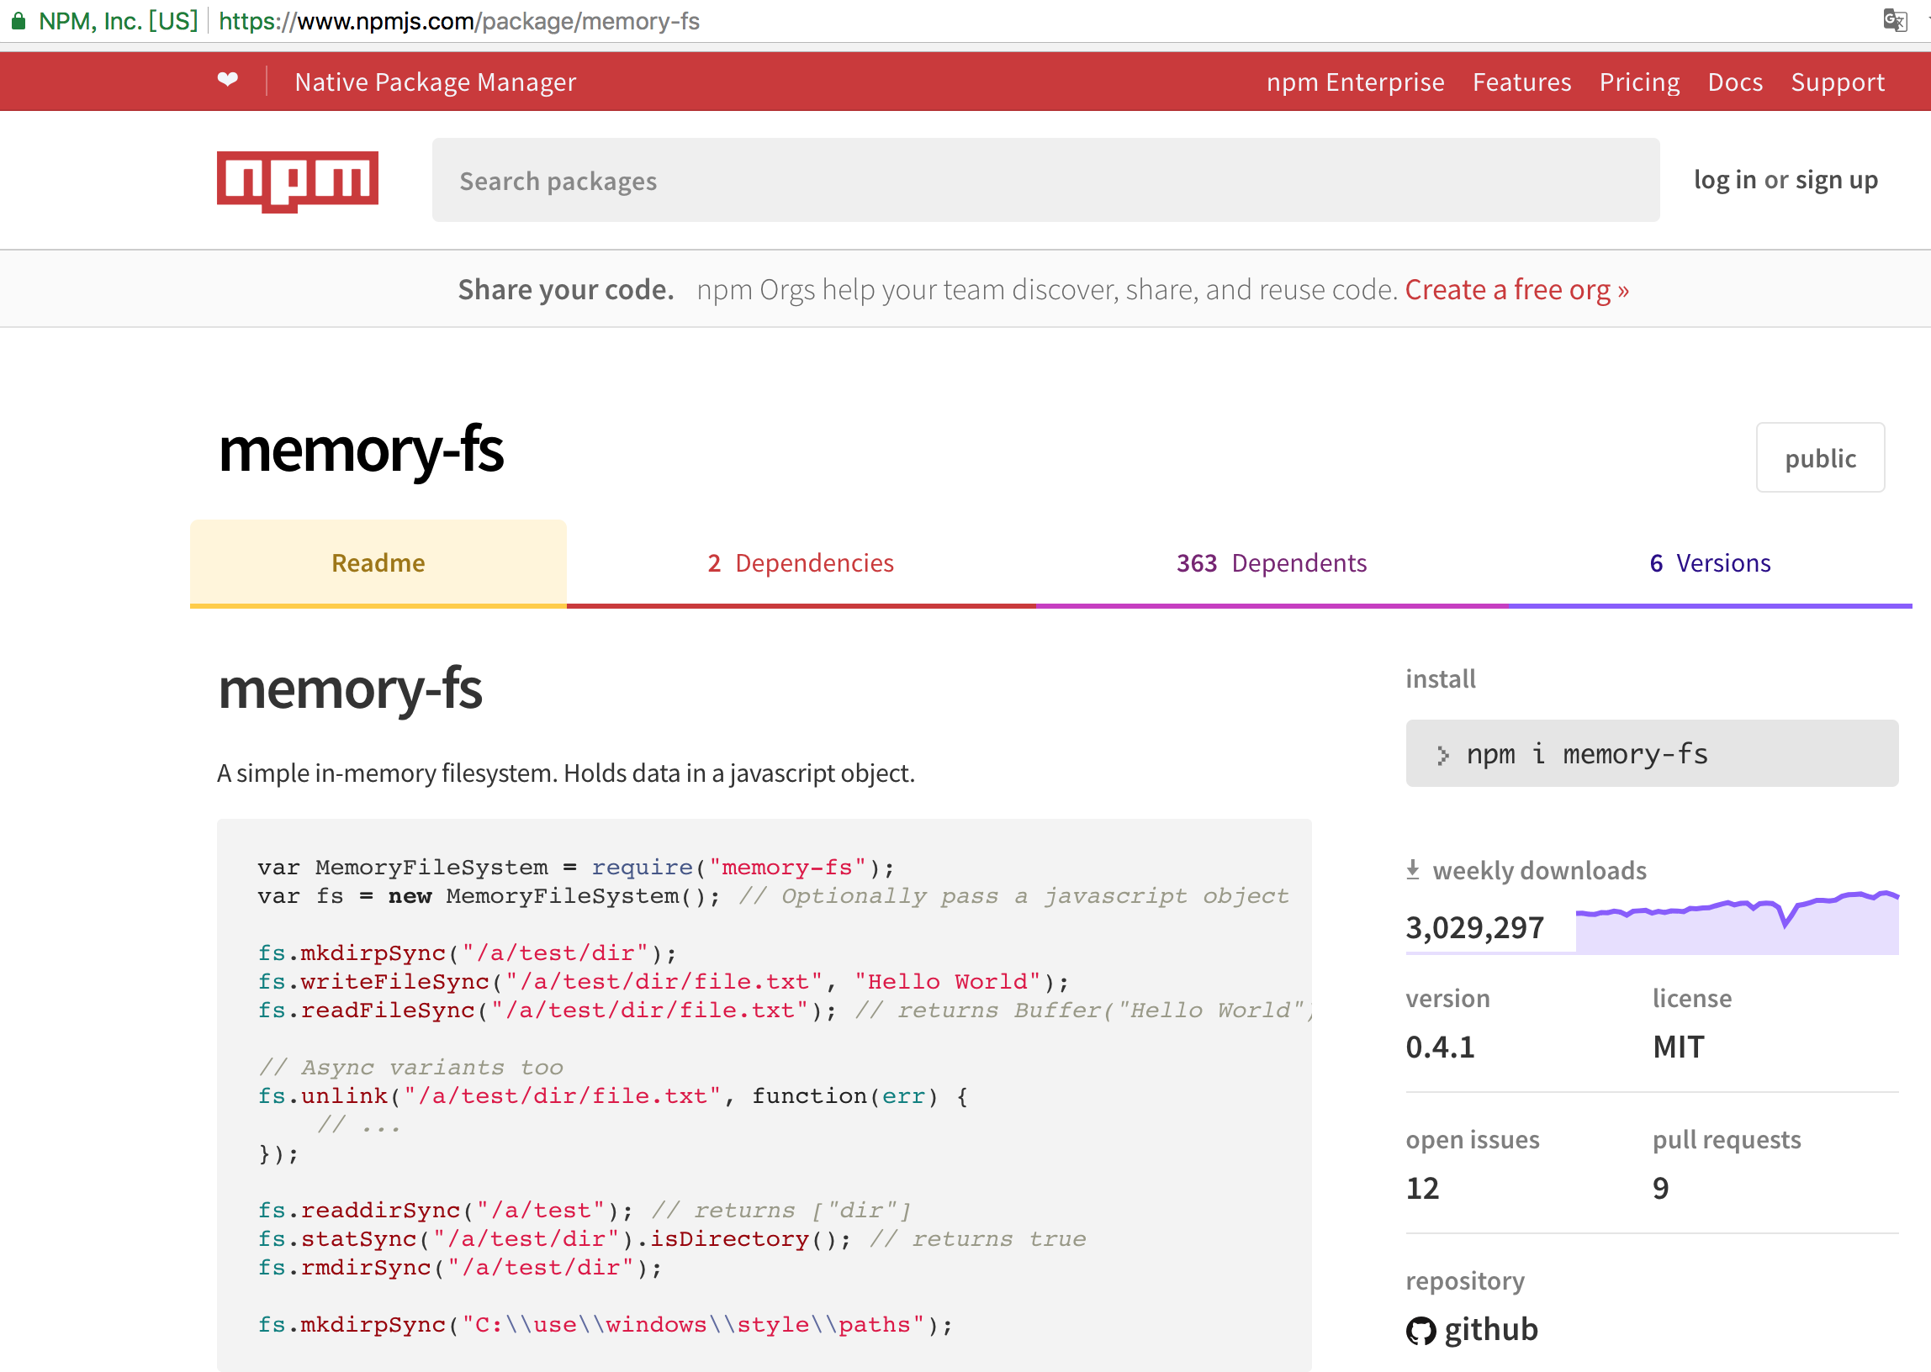Image resolution: width=1931 pixels, height=1372 pixels.
Task: Click the Search packages field
Action: (1045, 181)
